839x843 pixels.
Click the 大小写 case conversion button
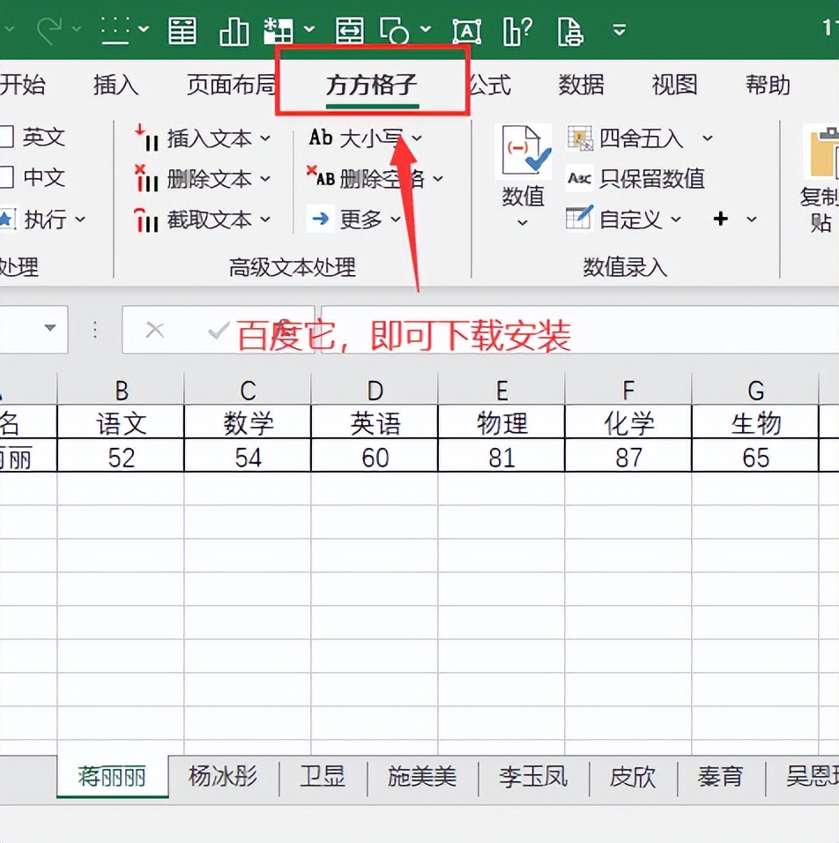366,138
